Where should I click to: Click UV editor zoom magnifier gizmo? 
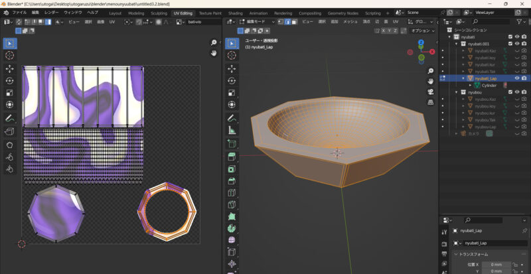214,42
